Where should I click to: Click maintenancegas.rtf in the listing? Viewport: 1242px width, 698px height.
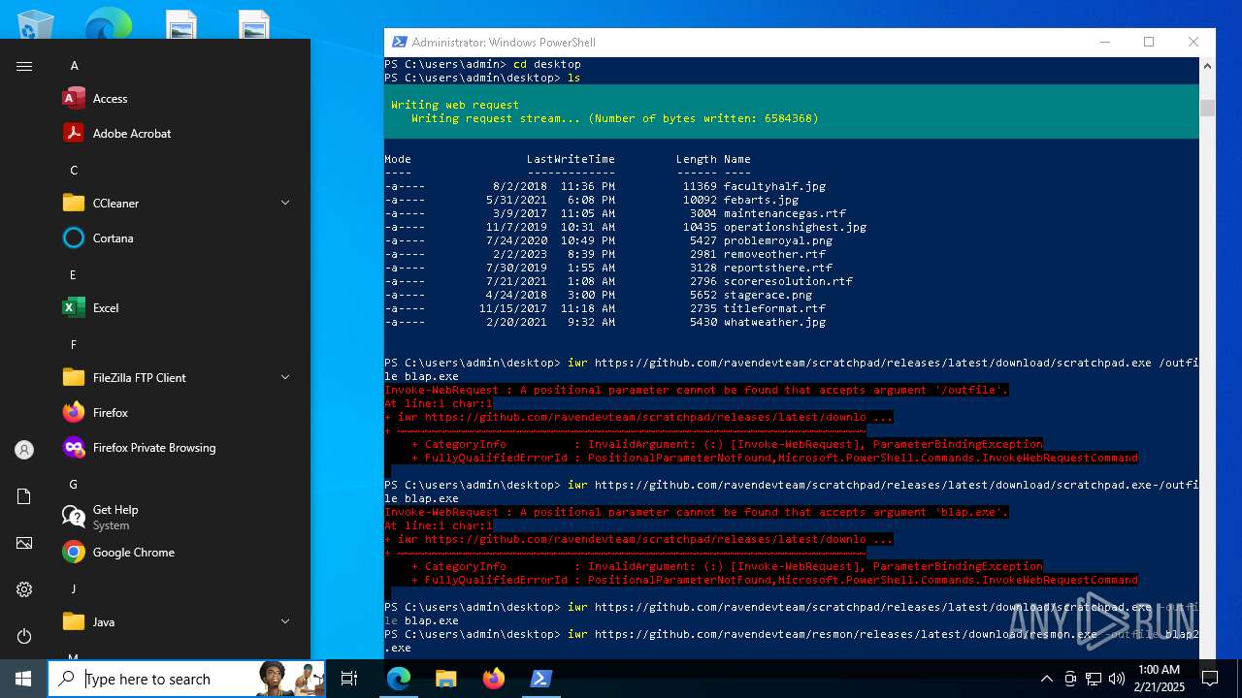click(x=785, y=213)
